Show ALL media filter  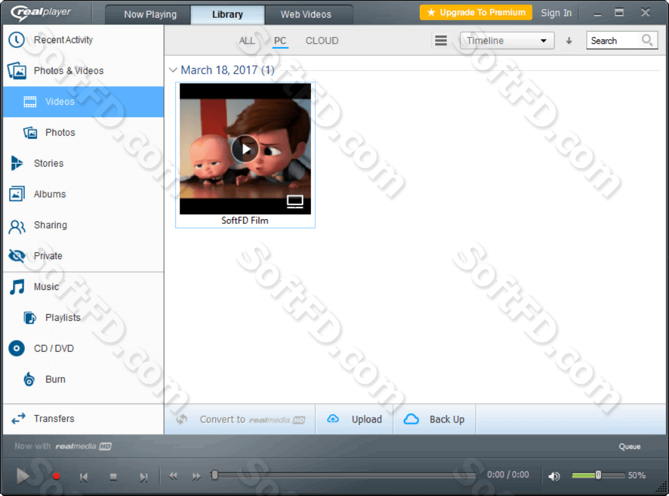pyautogui.click(x=247, y=41)
